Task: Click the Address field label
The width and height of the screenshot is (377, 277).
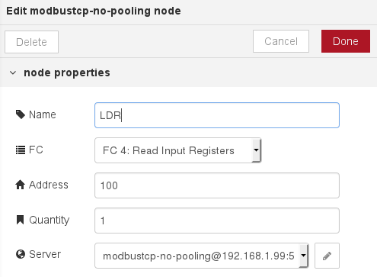Action: coord(49,185)
